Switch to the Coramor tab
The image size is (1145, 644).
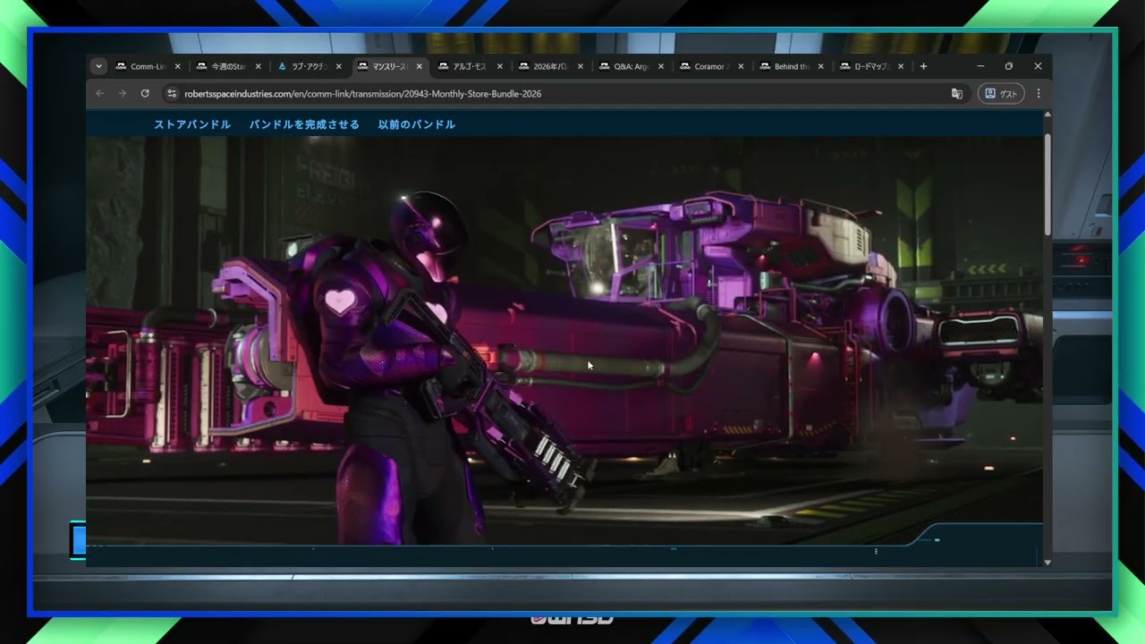pyautogui.click(x=711, y=66)
